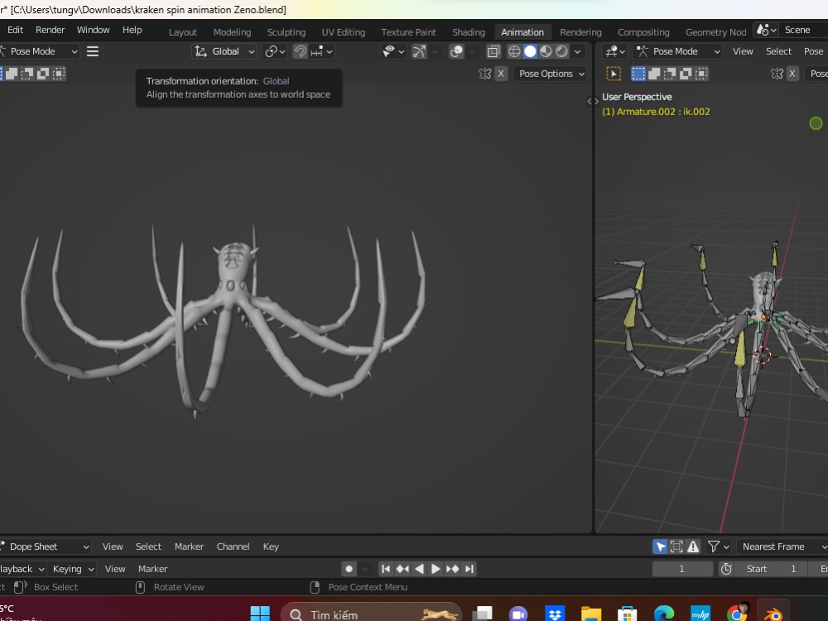Open the hamburger menu beside left Pose Mode

coord(93,51)
